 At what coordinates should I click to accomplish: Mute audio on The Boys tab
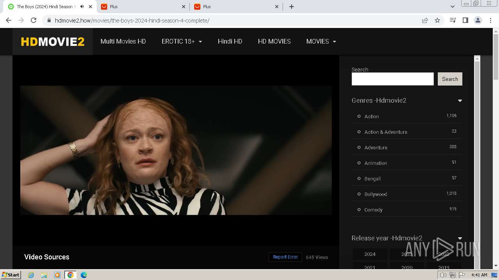click(x=82, y=7)
